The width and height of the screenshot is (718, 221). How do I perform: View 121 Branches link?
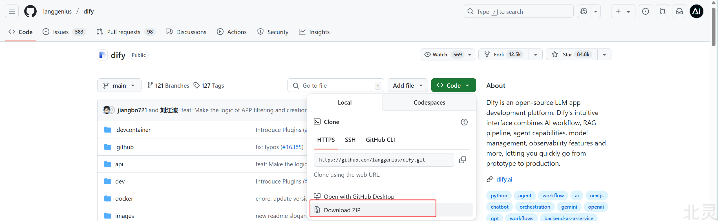pos(168,85)
